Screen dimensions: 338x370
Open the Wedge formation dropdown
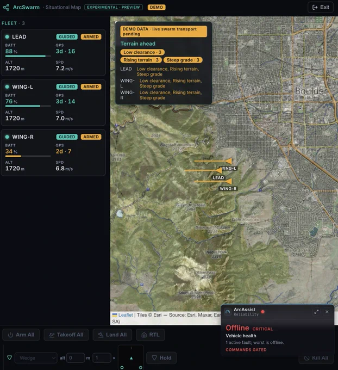click(36, 358)
